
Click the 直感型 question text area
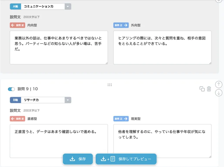pos(59,141)
